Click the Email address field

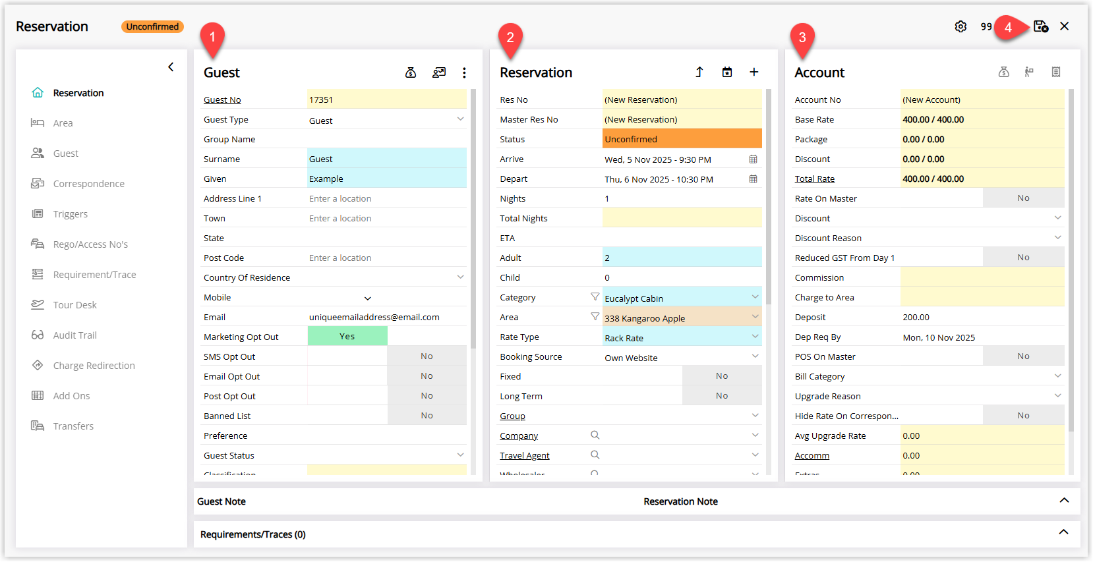[x=387, y=317]
